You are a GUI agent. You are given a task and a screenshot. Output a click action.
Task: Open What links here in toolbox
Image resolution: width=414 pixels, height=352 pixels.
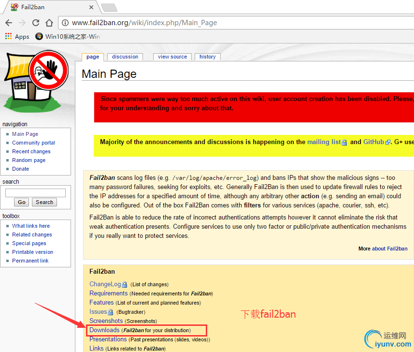point(31,226)
